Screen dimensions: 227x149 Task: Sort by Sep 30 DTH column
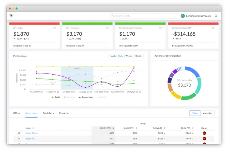click(136, 128)
